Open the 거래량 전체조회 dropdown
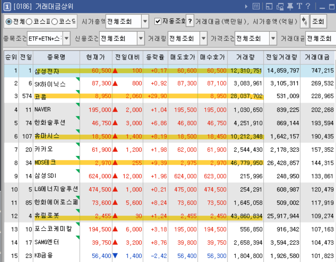This screenshot has width=336, height=262. coord(204,39)
